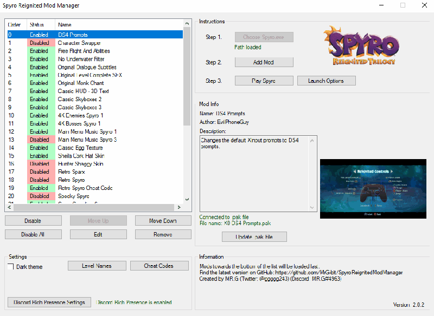
Task: Open Level Names
Action: click(97, 265)
